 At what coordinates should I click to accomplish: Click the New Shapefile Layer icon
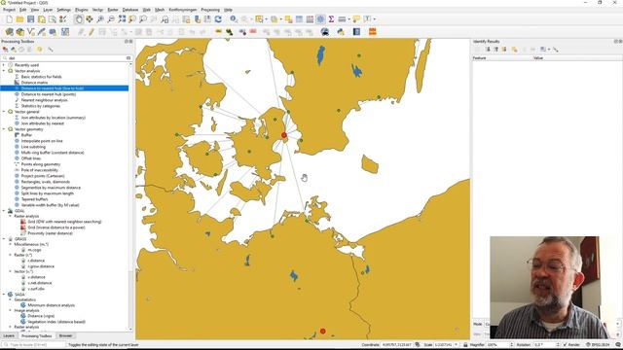(31, 32)
